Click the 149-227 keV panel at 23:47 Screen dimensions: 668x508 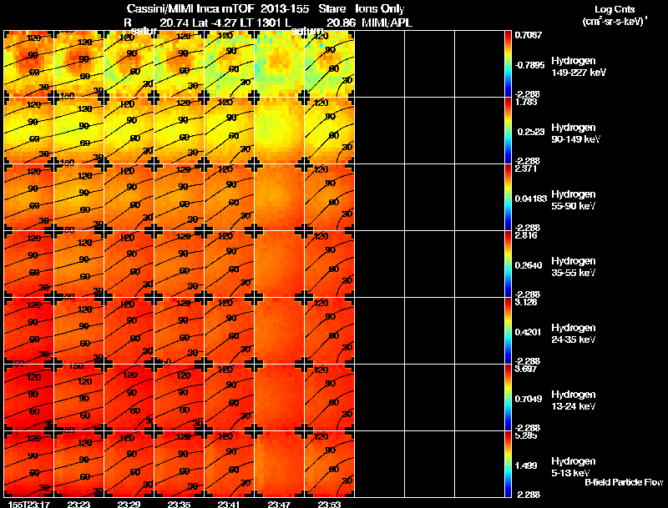point(280,64)
